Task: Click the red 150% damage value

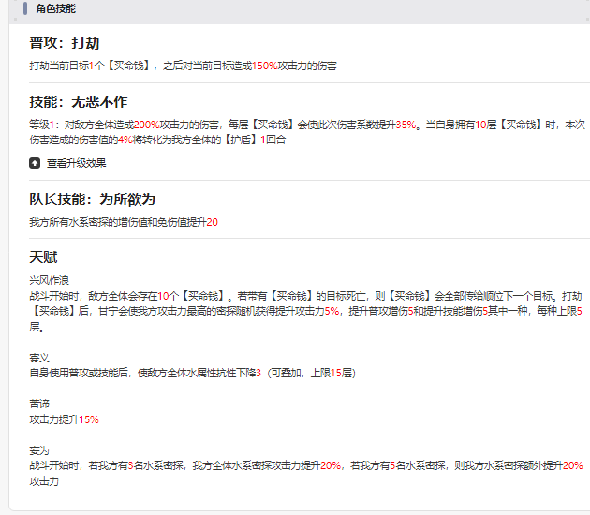Action: [x=264, y=66]
